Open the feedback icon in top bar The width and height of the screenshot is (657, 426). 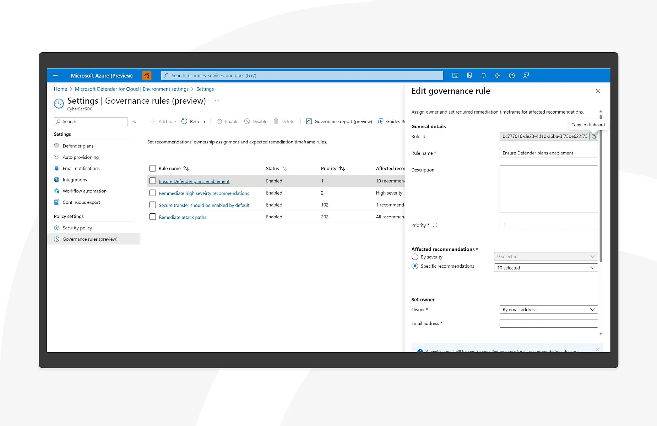[x=526, y=76]
